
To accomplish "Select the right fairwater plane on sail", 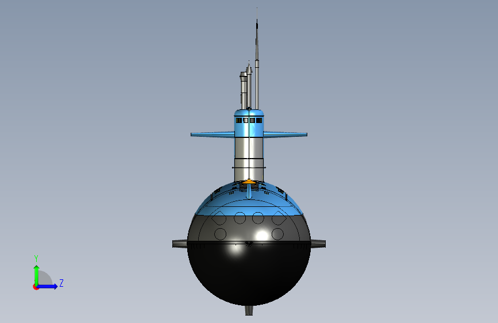I will 285,135.
